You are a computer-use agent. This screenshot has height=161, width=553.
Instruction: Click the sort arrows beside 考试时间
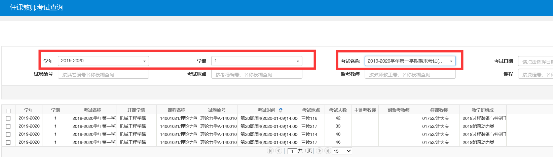pyautogui.click(x=281, y=110)
